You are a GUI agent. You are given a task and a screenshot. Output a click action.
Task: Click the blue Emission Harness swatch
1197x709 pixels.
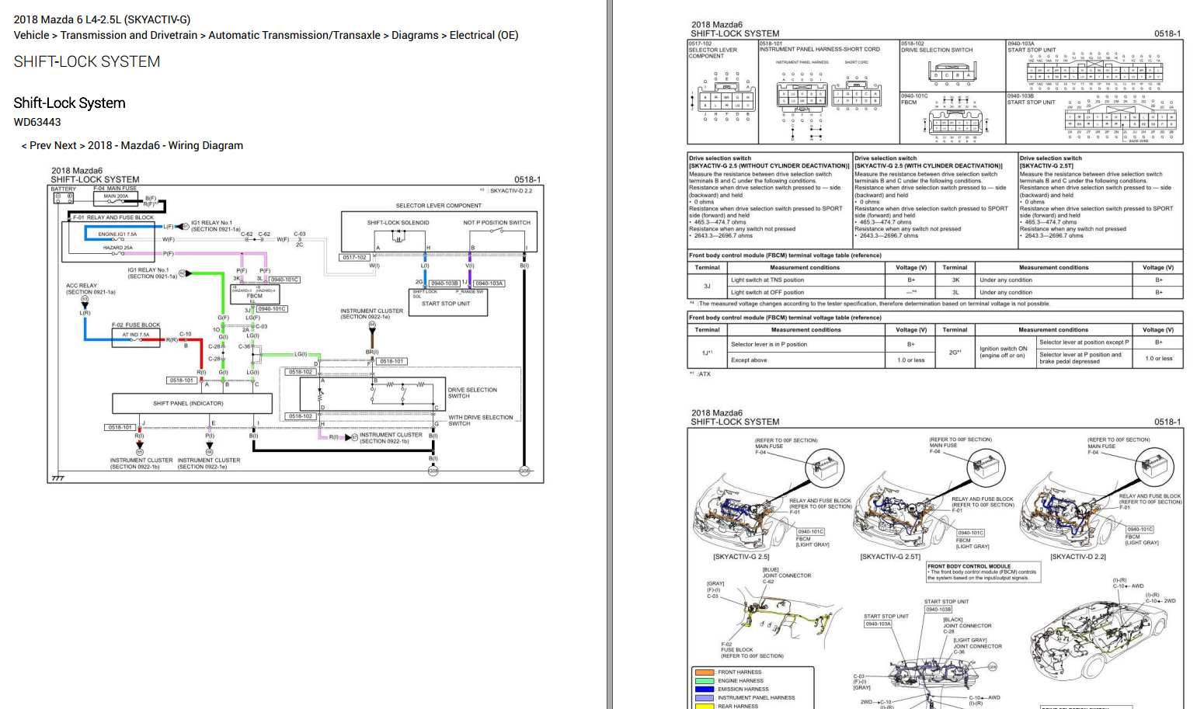(x=705, y=690)
